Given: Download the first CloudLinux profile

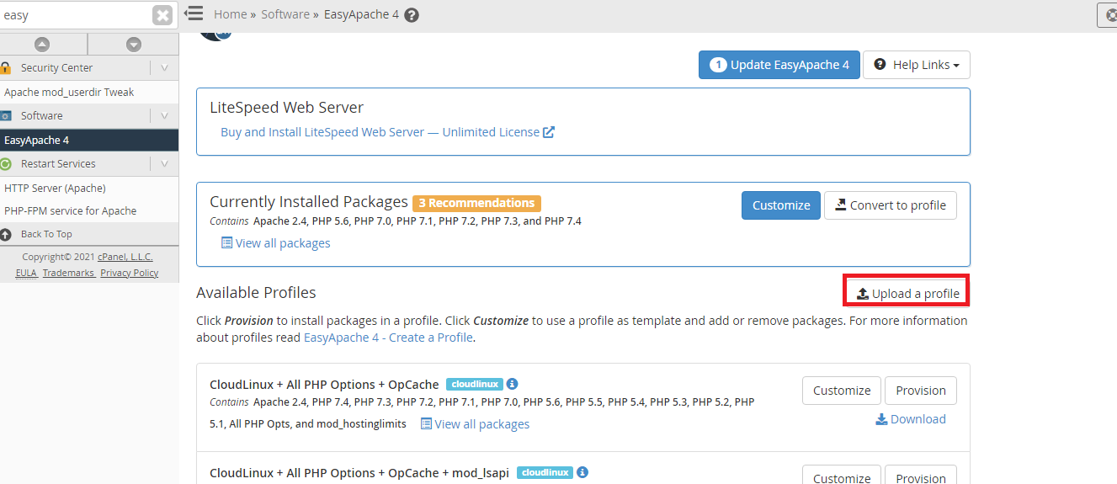Looking at the screenshot, I should (x=911, y=419).
